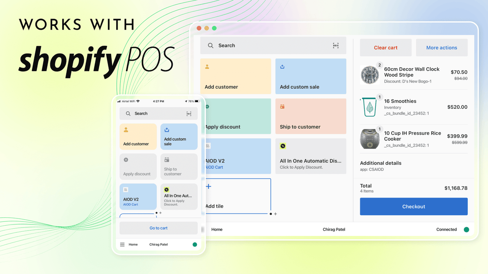The width and height of the screenshot is (488, 274).
Task: Click the hamburger menu on mobile screen
Action: point(122,244)
